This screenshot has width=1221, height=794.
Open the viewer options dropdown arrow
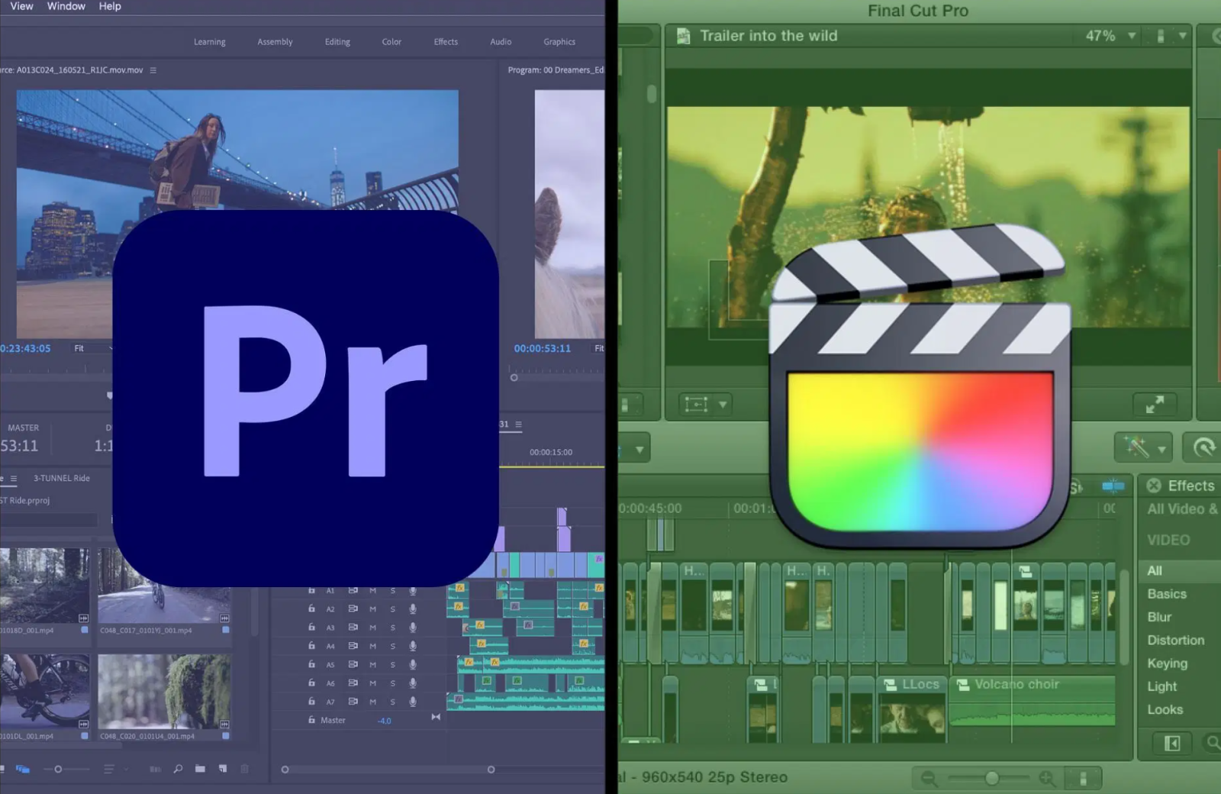[x=1182, y=36]
